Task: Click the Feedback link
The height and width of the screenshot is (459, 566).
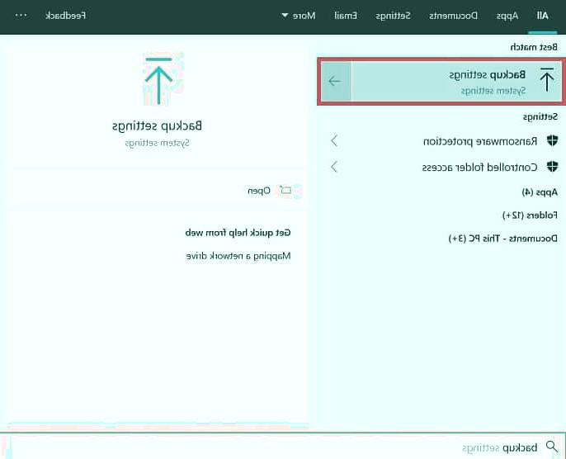Action: (66, 16)
